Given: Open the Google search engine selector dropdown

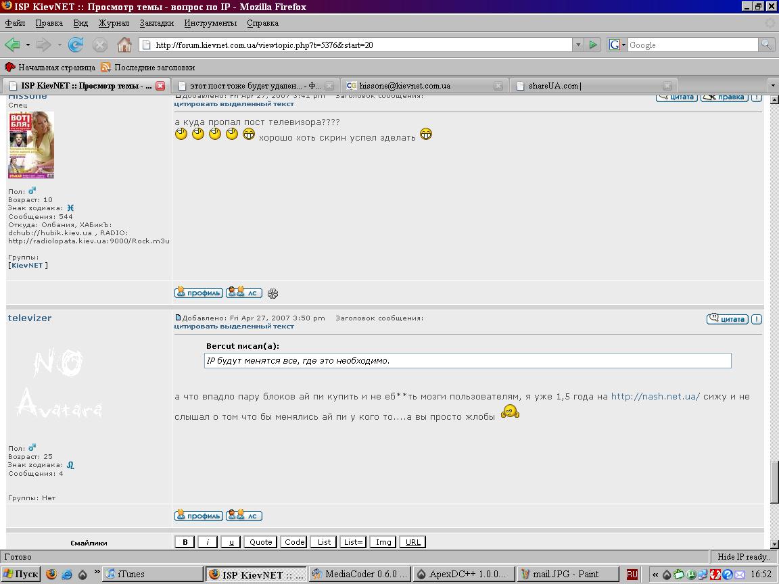Looking at the screenshot, I should click(x=616, y=45).
